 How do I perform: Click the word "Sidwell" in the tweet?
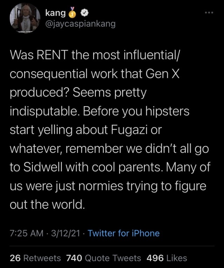coord(42,168)
